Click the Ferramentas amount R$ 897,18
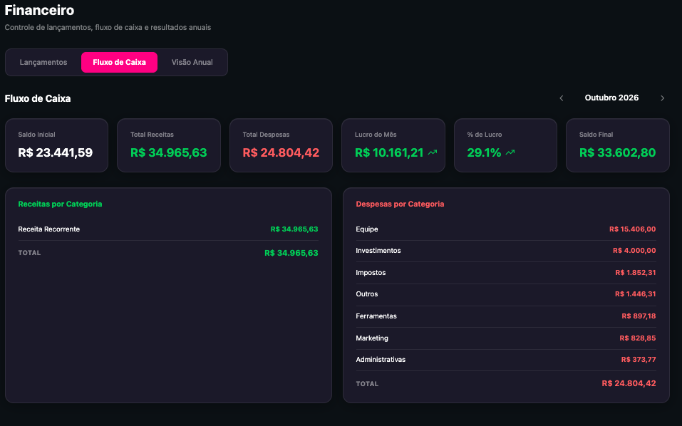This screenshot has width=682, height=426. tap(639, 316)
